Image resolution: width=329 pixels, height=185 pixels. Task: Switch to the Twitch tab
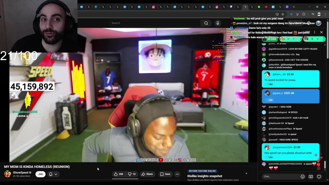(x=231, y=7)
